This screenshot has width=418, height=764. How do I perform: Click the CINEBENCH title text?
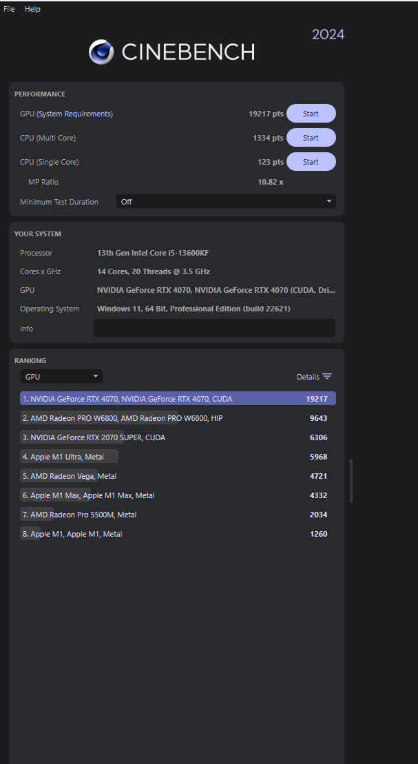coord(188,52)
